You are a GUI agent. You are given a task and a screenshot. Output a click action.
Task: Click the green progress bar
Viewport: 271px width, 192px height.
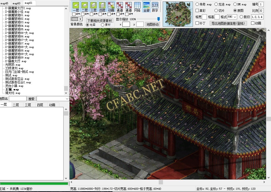click(34, 183)
